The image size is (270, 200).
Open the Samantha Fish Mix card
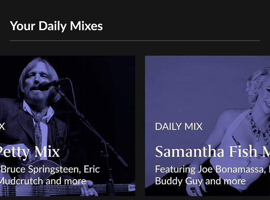pyautogui.click(x=207, y=126)
